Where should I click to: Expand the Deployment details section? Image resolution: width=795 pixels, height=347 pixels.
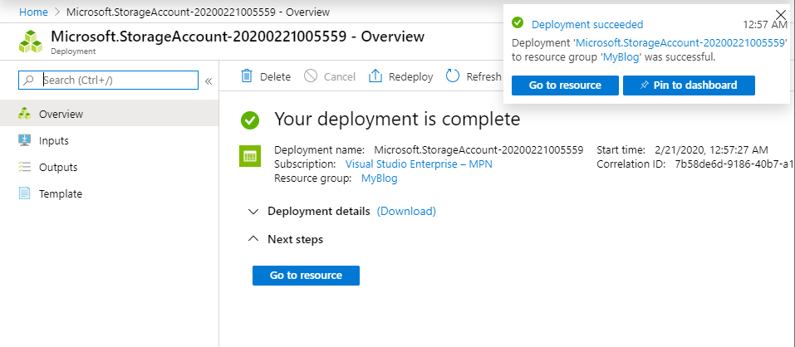pyautogui.click(x=253, y=212)
